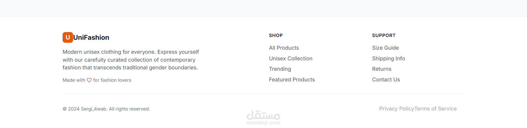Click the mostaql.com watermark logo

(263, 118)
